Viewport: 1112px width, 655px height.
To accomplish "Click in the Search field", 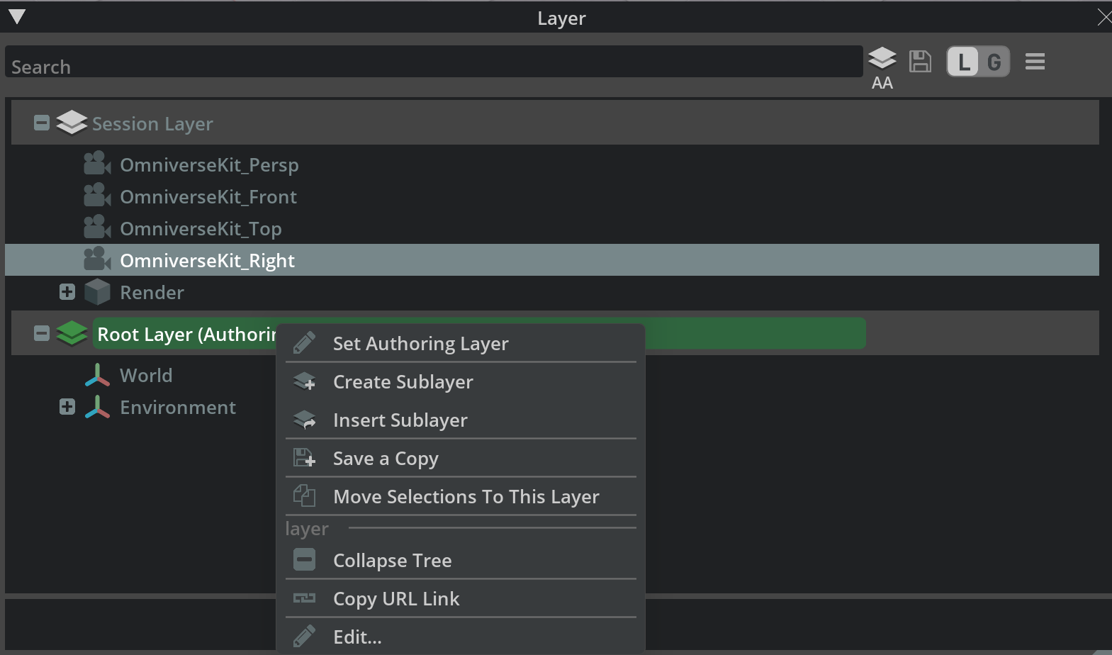I will tap(432, 63).
